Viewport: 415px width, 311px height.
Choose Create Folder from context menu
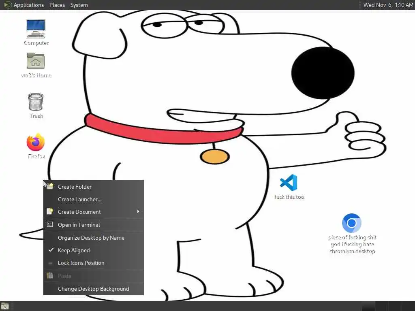(x=94, y=187)
